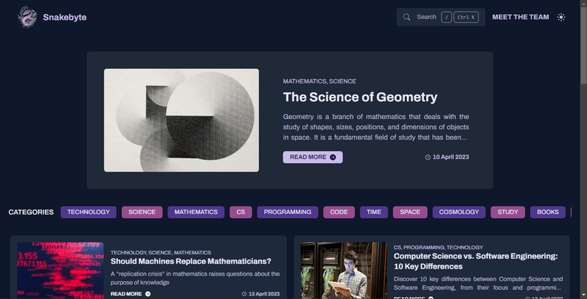Click the replication crisis excerpt text
This screenshot has width=587, height=299.
tap(195, 278)
